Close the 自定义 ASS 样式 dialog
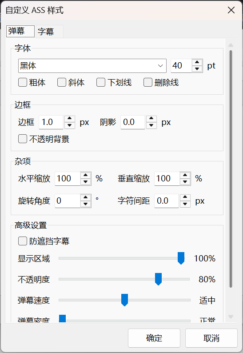243x353 pixels. pyautogui.click(x=231, y=10)
